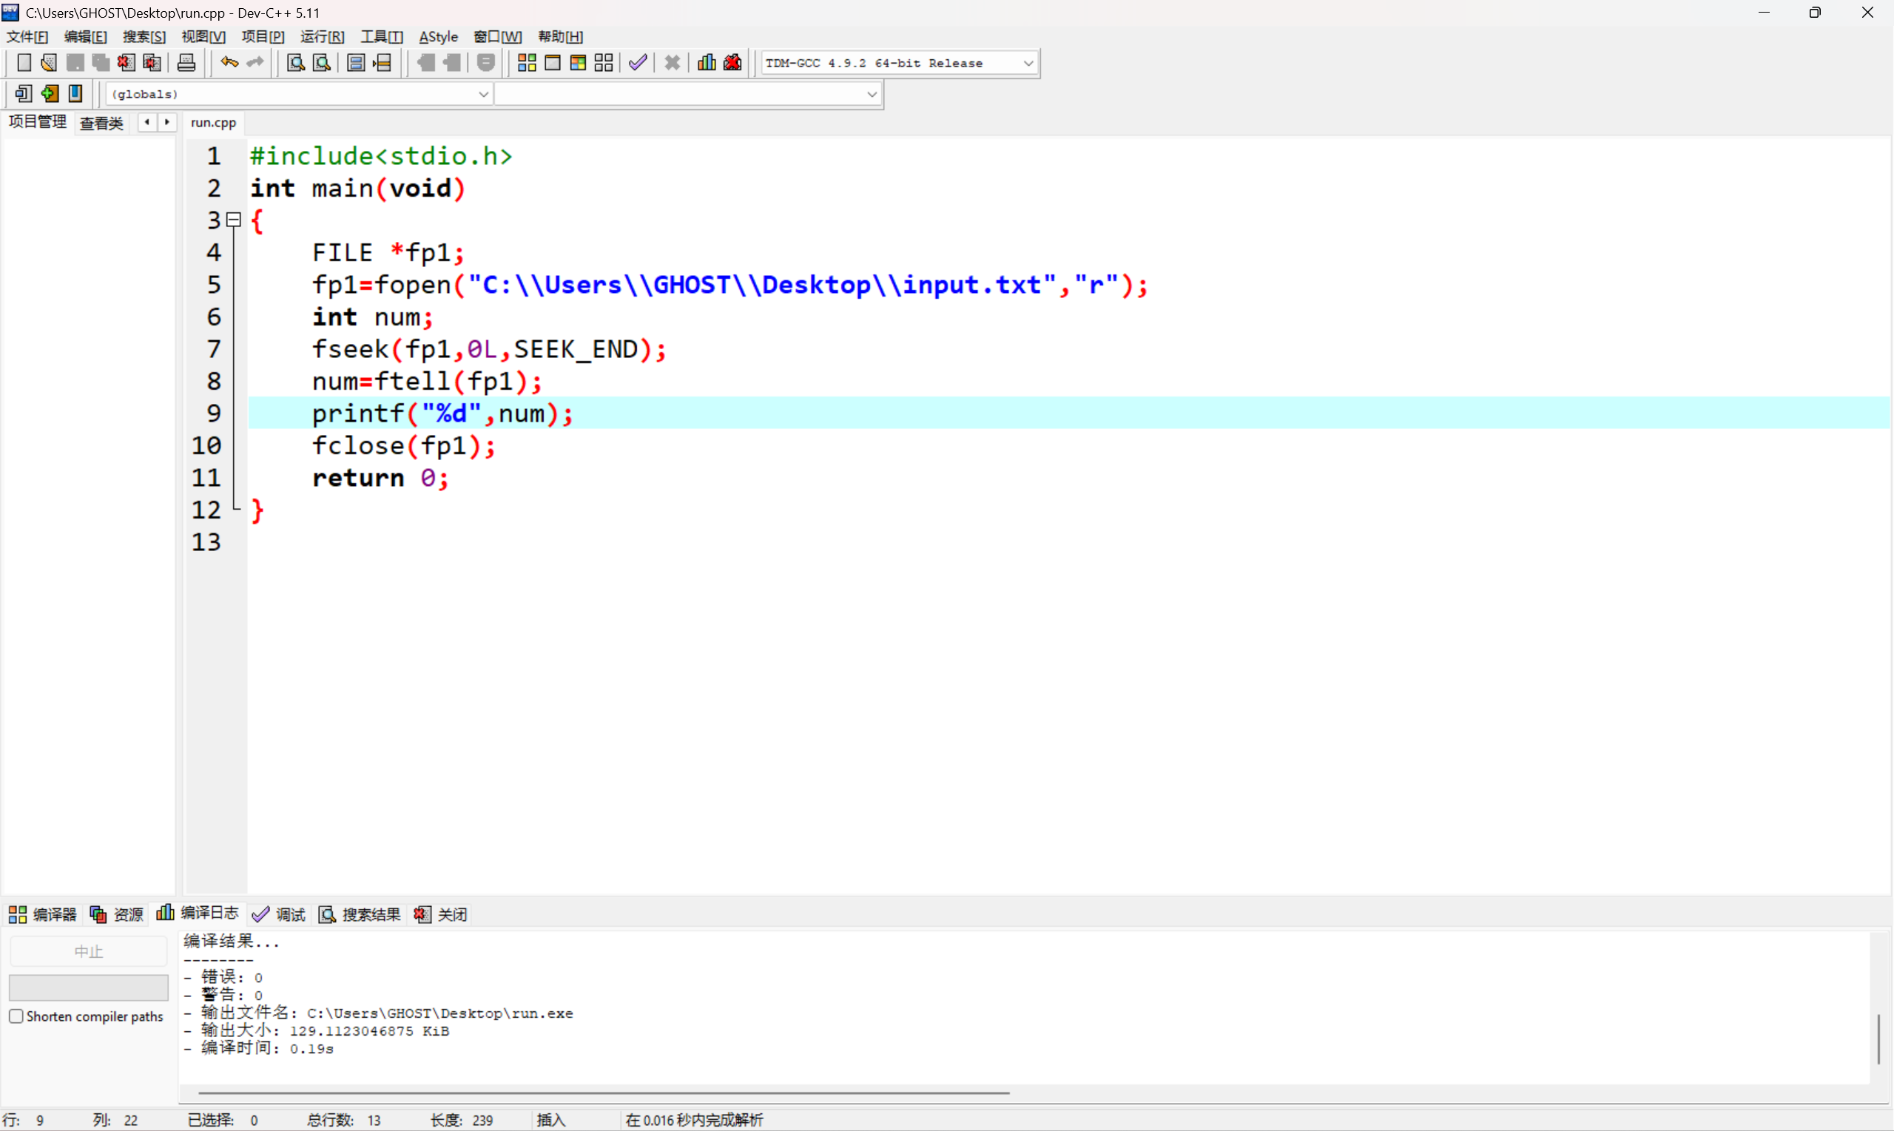The height and width of the screenshot is (1131, 1894).
Task: Click the Undo arrow icon
Action: (x=229, y=62)
